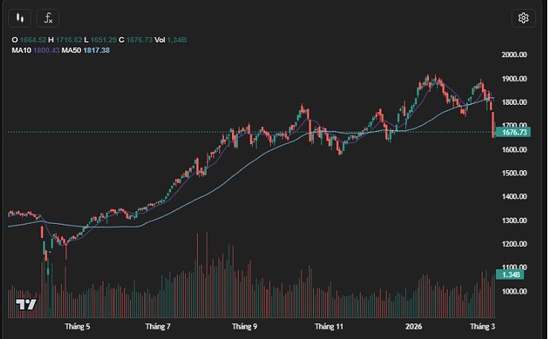Viewport: 548px width, 339px height.
Task: Click the 2026 time axis label
Action: coord(414,326)
